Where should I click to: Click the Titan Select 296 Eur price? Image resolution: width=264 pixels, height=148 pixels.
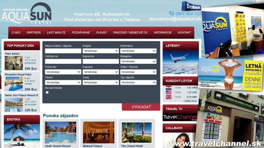point(31,68)
